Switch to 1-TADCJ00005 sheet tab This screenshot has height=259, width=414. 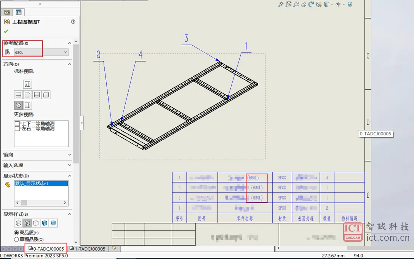pos(87,249)
